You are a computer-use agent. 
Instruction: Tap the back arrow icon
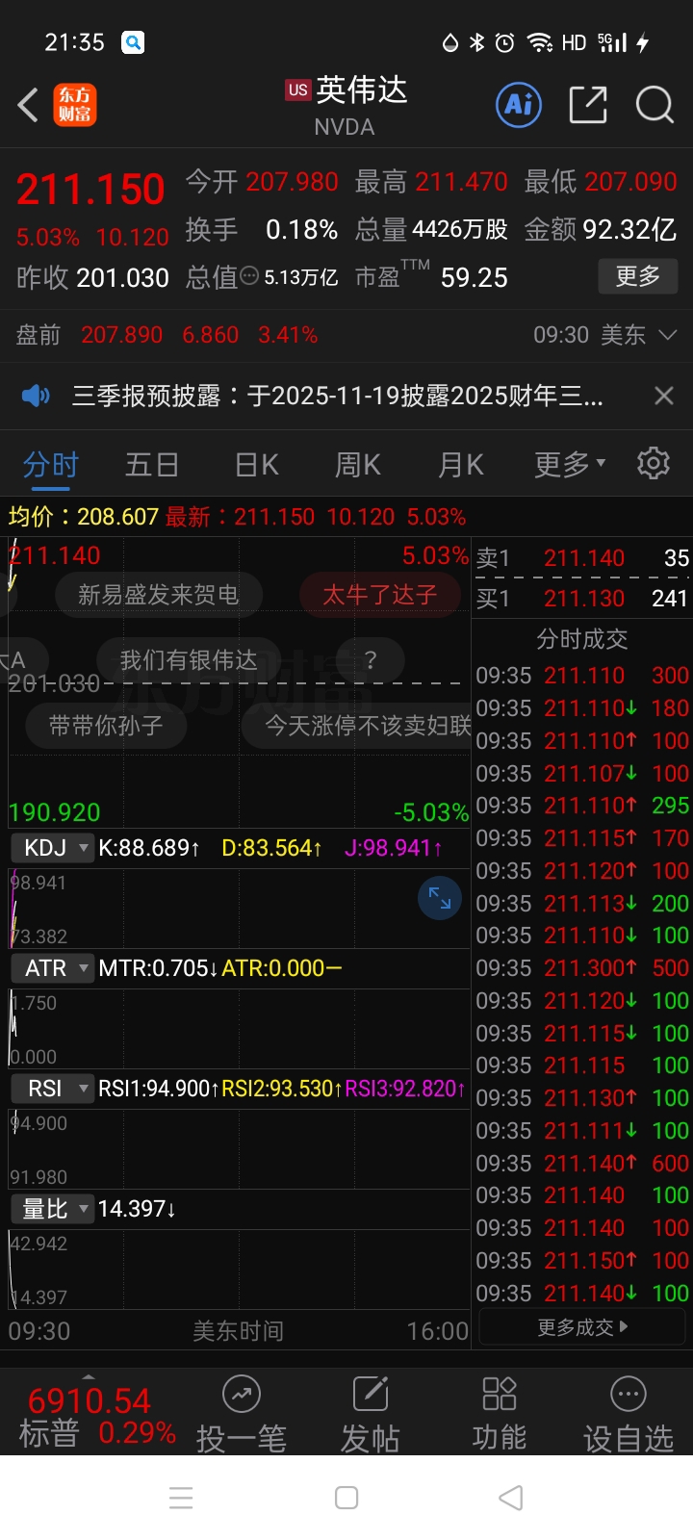tap(28, 105)
